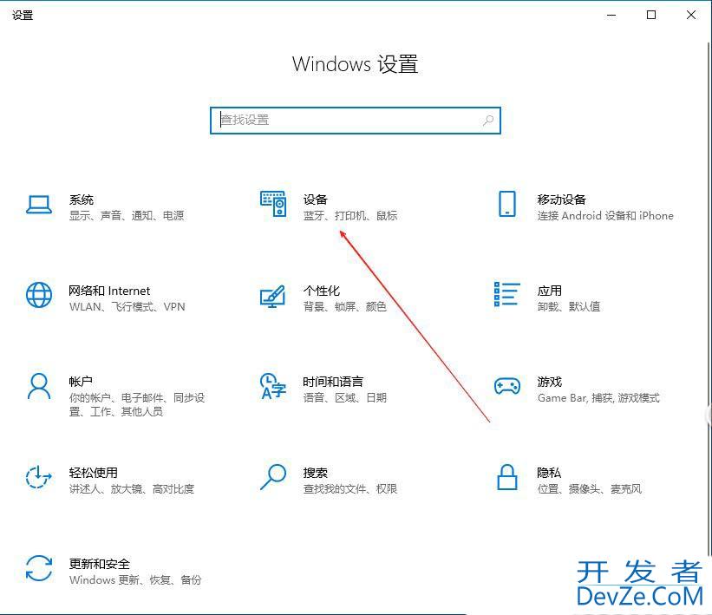Click the text Windows 更新、恢复、备份
The width and height of the screenshot is (712, 615).
[135, 579]
